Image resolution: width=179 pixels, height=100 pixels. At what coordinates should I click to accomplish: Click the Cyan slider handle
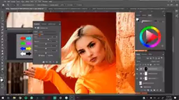[x=48, y=39]
